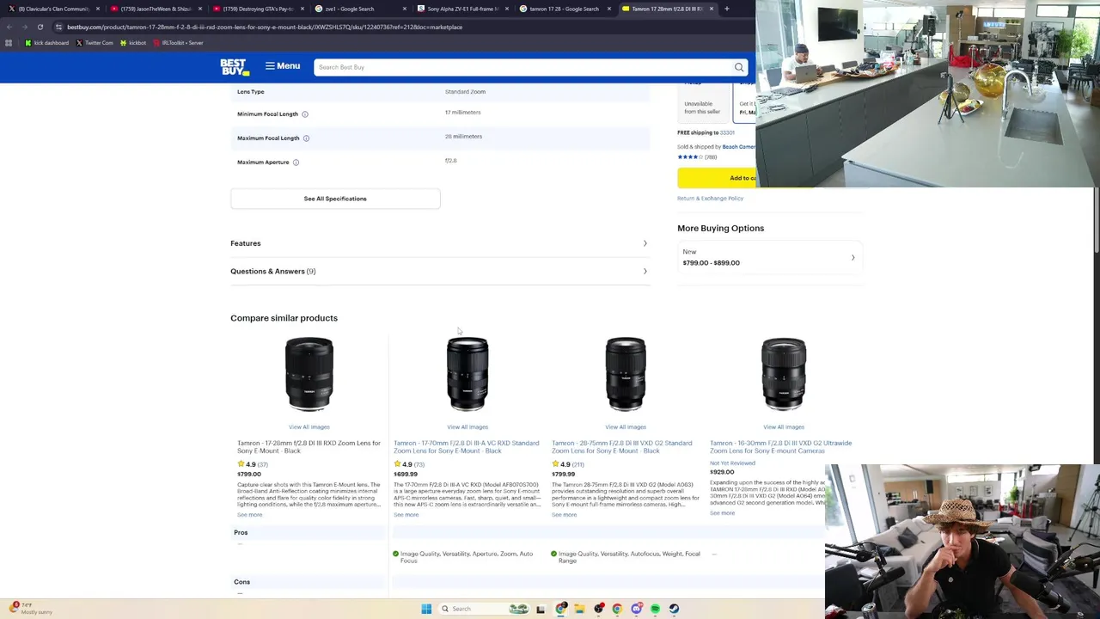Click the See All Specifications button

(x=335, y=199)
